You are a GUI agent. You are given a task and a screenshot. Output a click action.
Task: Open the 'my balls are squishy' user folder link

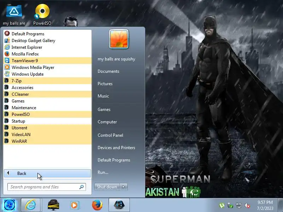click(116, 59)
